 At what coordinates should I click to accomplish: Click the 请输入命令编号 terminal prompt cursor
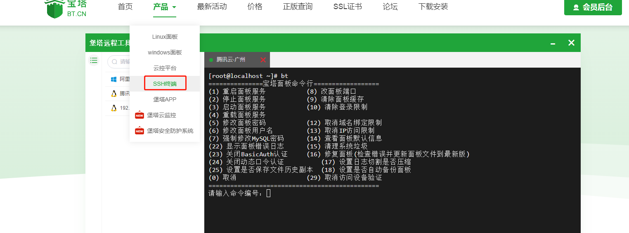269,193
